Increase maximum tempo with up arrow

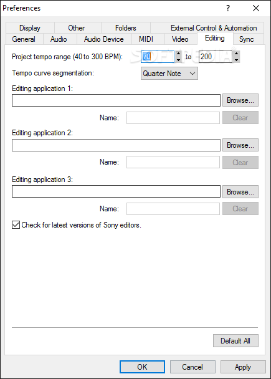pos(237,54)
